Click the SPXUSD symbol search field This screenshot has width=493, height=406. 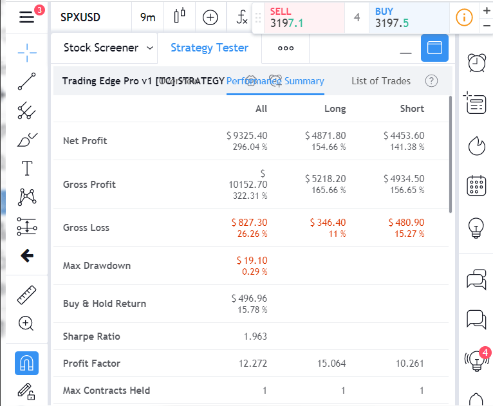pyautogui.click(x=80, y=17)
